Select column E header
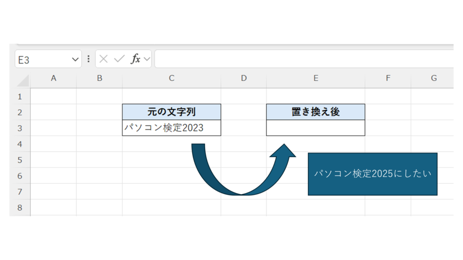This screenshot has height=260, width=463. tap(316, 79)
